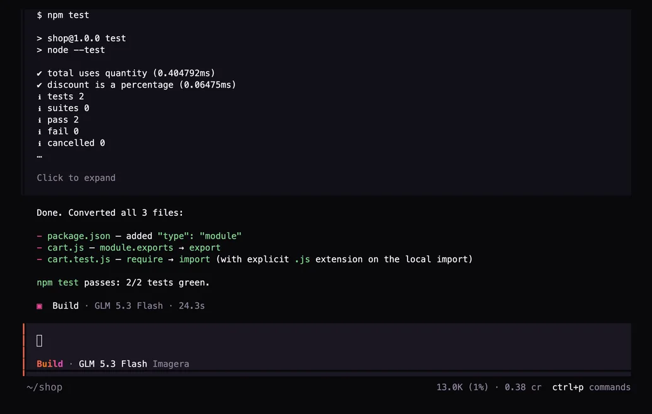Image resolution: width=652 pixels, height=414 pixels.
Task: Click the checkmark beside total uses quantity
Action: (40, 73)
